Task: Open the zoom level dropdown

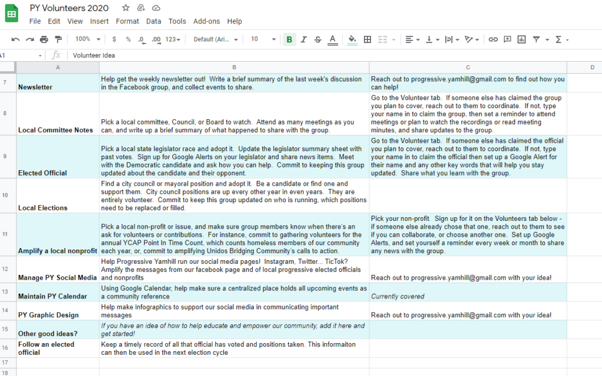Action: 86,39
